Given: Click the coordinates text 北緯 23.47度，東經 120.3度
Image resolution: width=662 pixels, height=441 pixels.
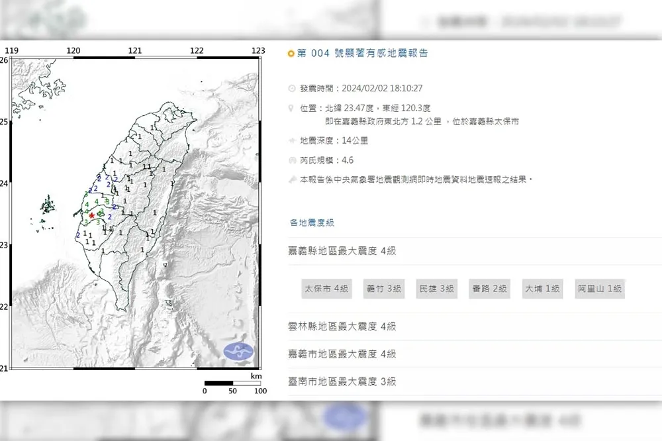Looking at the screenshot, I should (x=378, y=108).
